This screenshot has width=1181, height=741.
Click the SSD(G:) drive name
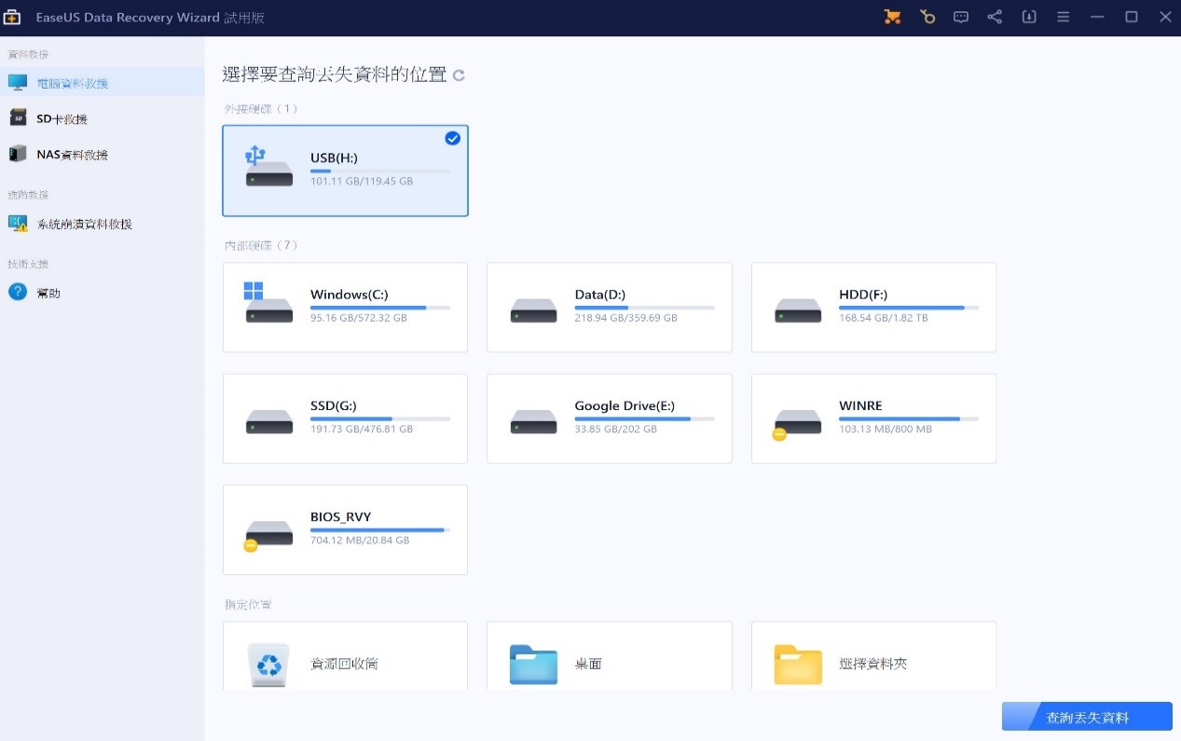coord(334,405)
